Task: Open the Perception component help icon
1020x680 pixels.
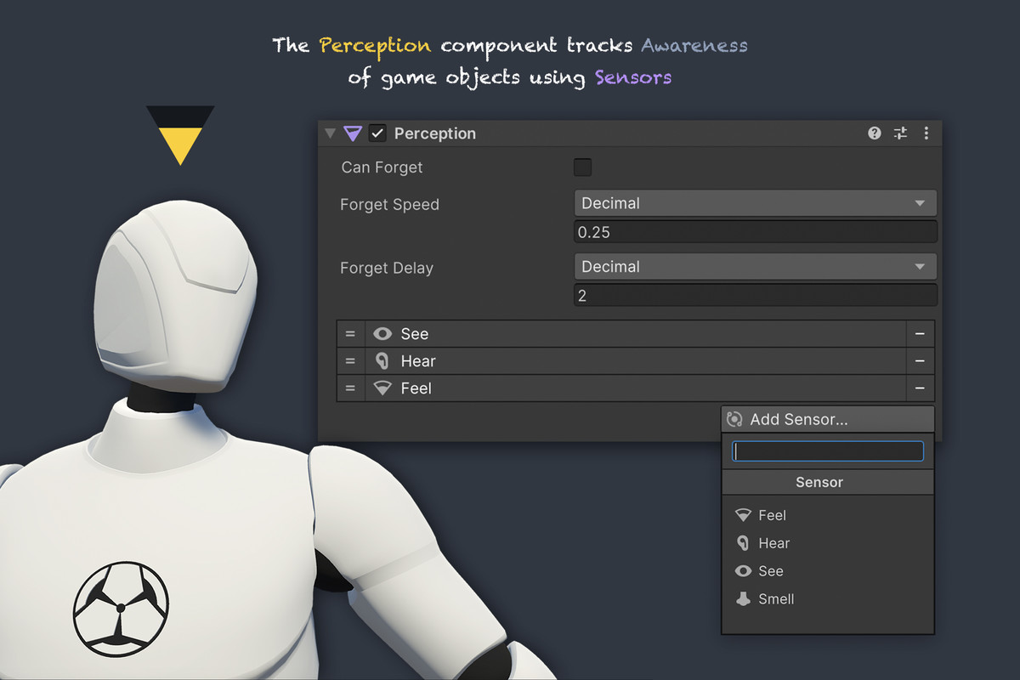Action: click(x=874, y=133)
